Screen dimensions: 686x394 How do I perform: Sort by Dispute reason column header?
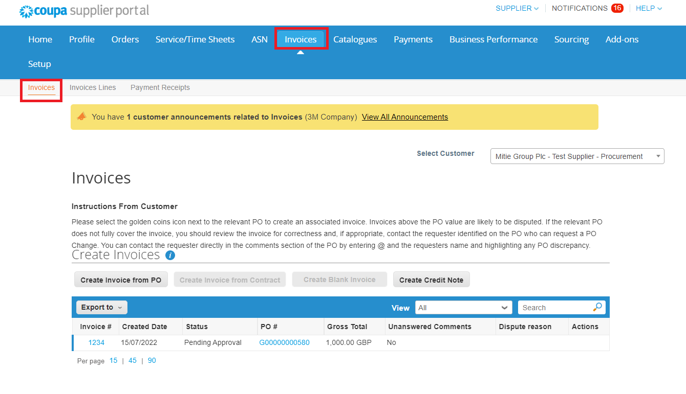525,327
